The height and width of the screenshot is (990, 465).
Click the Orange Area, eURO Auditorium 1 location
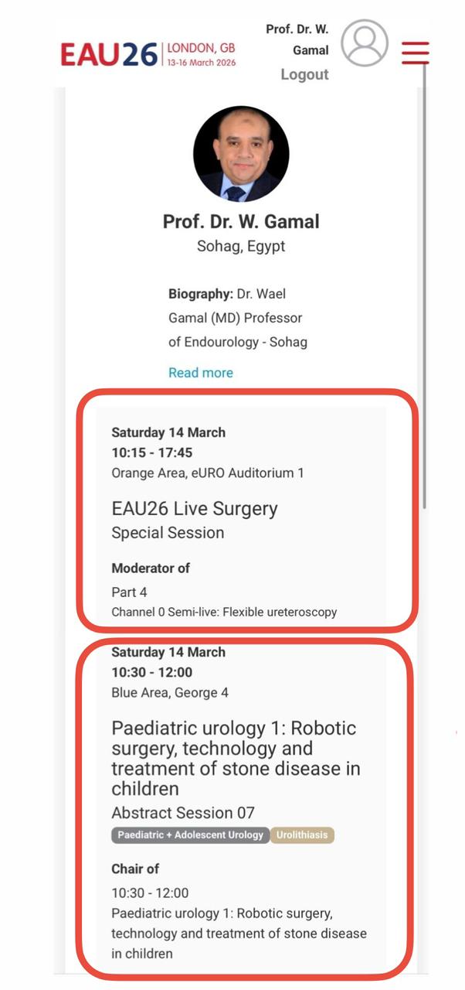(x=207, y=473)
